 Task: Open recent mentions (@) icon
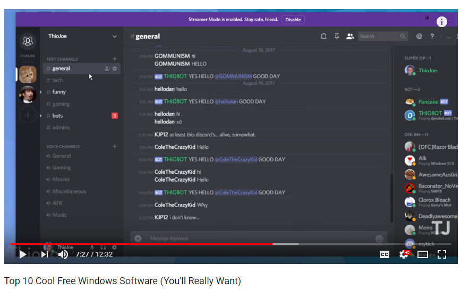click(419, 36)
